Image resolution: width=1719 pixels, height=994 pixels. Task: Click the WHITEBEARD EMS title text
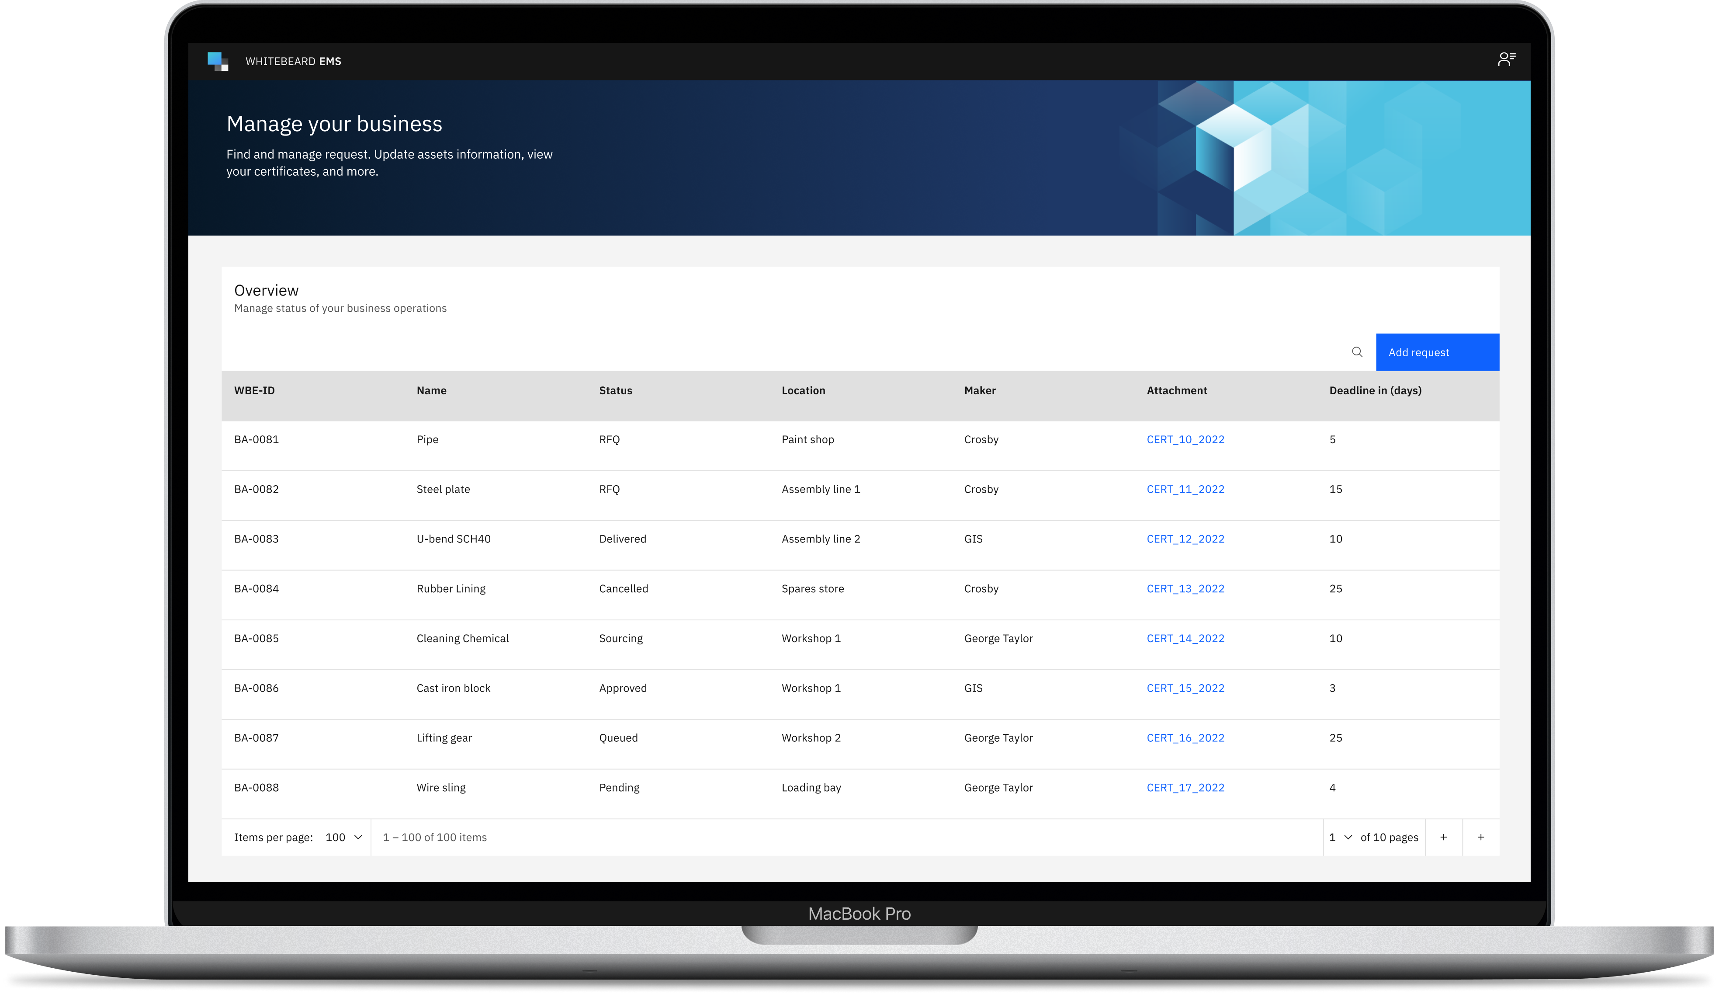(x=293, y=61)
